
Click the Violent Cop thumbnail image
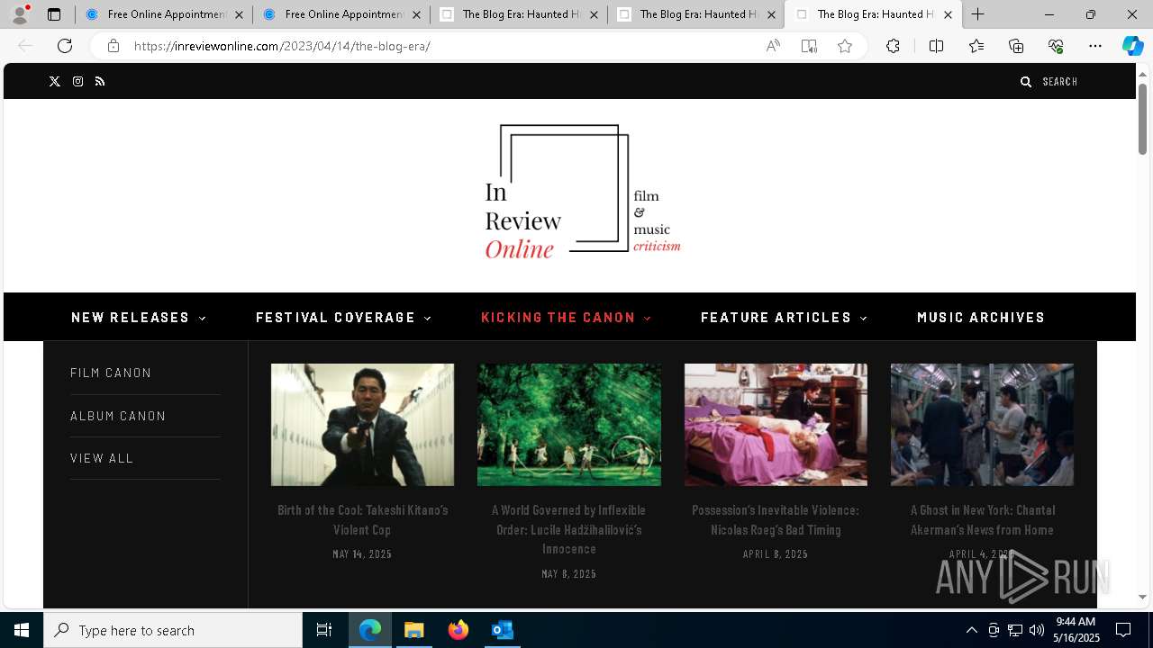(362, 425)
